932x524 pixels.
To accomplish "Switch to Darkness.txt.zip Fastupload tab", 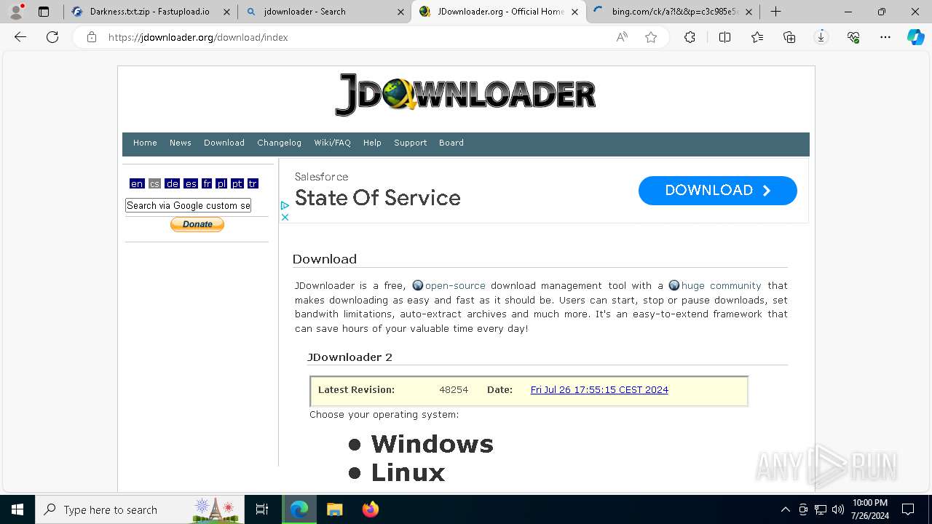I will click(x=149, y=12).
